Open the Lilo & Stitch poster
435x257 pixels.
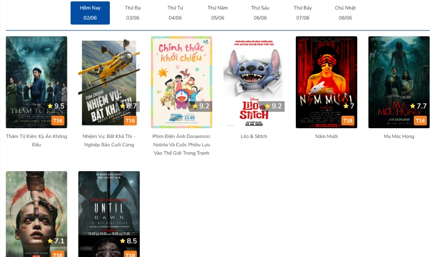pos(254,82)
